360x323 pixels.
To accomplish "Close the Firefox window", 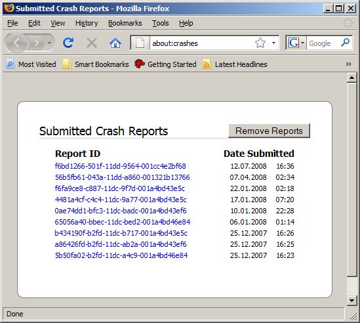I will tap(351, 9).
